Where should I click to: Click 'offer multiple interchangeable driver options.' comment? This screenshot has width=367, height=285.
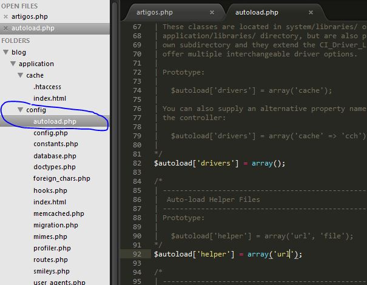coord(260,54)
